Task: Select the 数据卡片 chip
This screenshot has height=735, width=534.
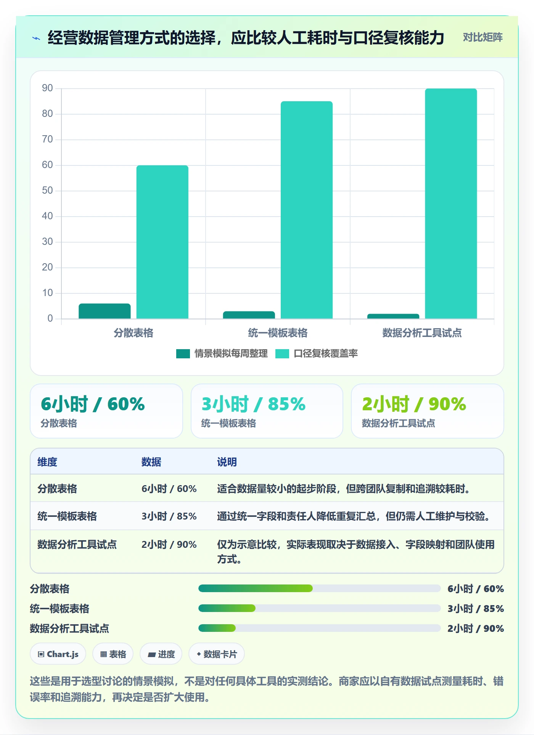Action: pyautogui.click(x=216, y=654)
